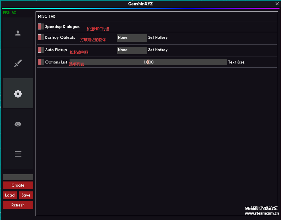Select the gear misc sidebar tab
This screenshot has height=220, width=281.
point(18,93)
